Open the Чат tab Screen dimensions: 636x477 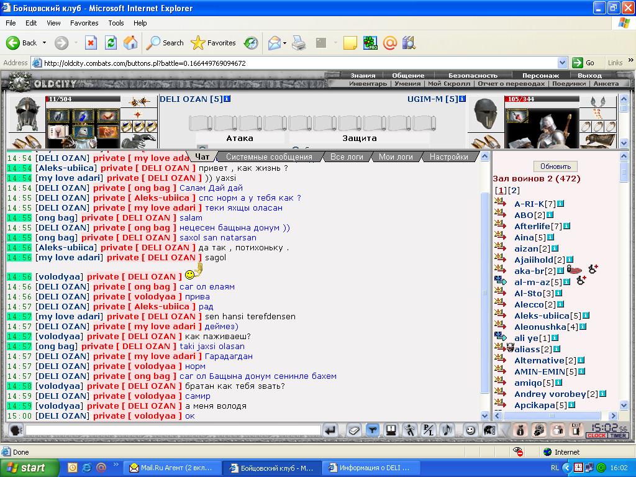(x=202, y=157)
